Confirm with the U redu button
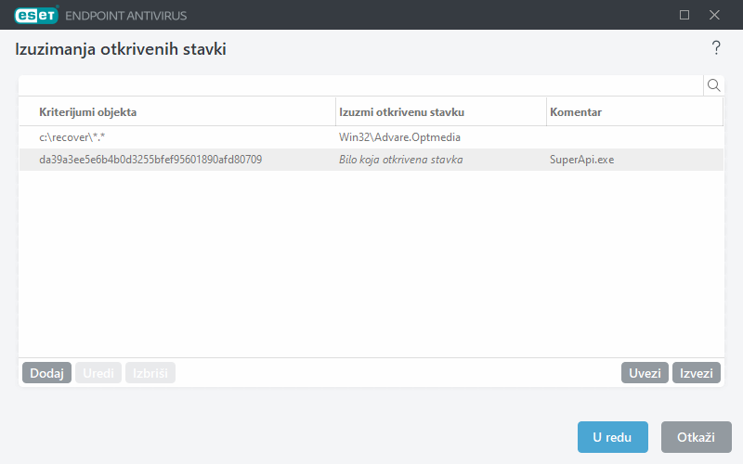The width and height of the screenshot is (743, 464). [x=612, y=437]
